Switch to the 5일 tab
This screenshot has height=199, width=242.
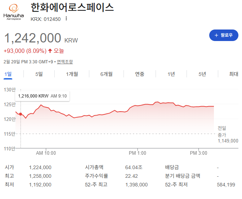[39, 74]
